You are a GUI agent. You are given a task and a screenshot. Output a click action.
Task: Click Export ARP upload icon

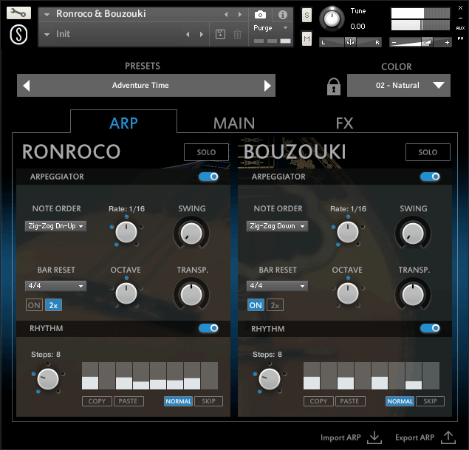coord(448,437)
